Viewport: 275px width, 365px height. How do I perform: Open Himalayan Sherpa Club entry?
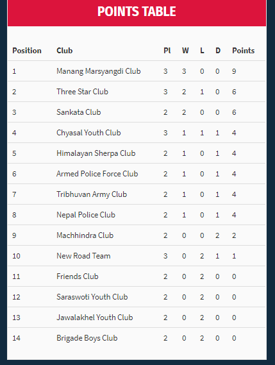pyautogui.click(x=96, y=153)
